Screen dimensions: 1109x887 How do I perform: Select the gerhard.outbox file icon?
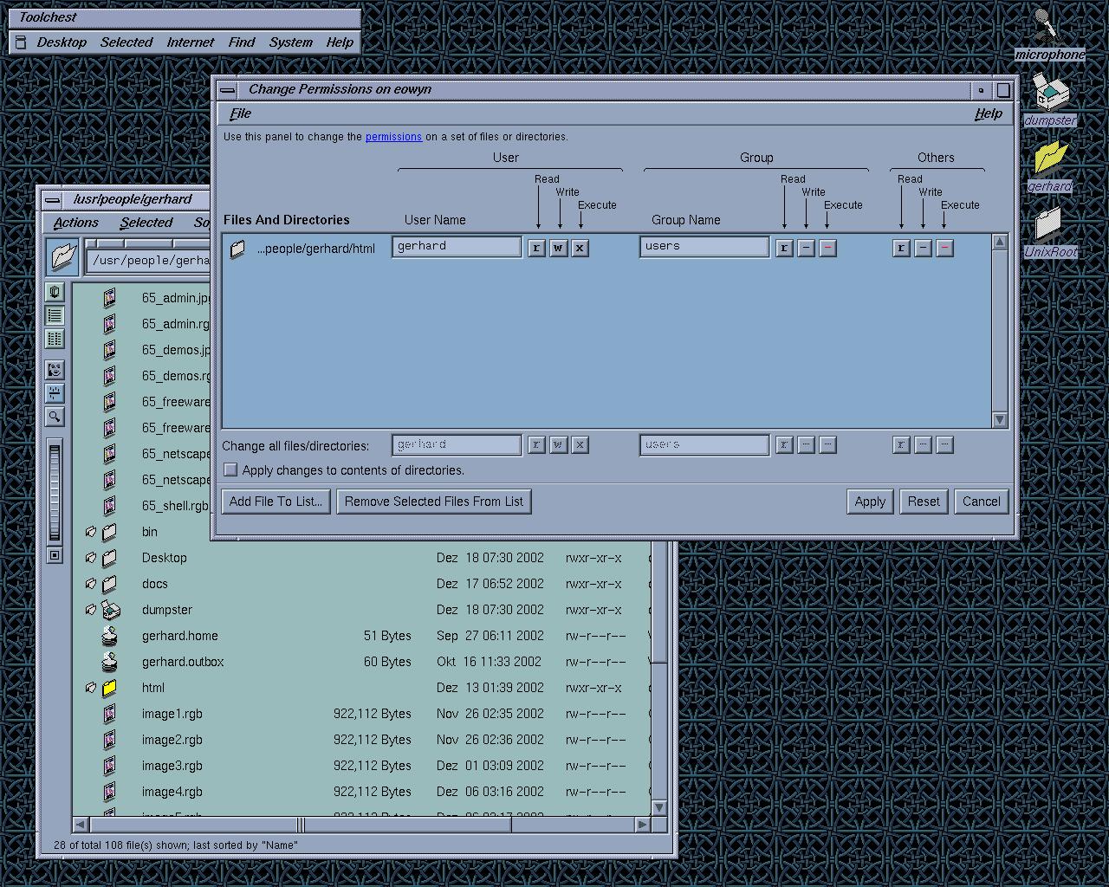tap(109, 662)
